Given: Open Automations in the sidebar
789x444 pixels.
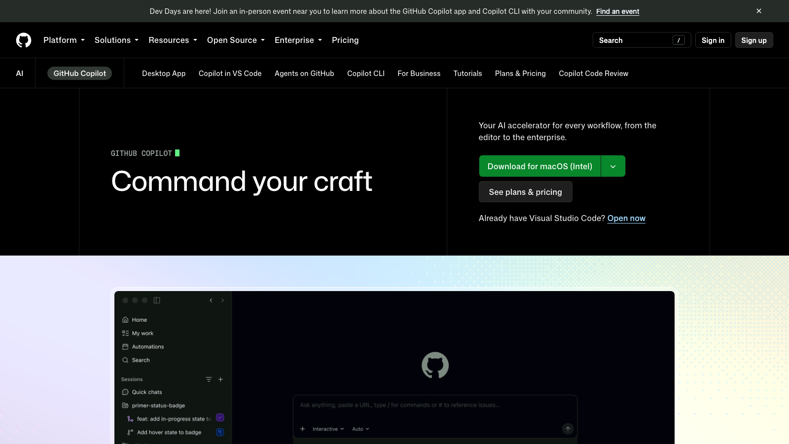Looking at the screenshot, I should (x=143, y=346).
